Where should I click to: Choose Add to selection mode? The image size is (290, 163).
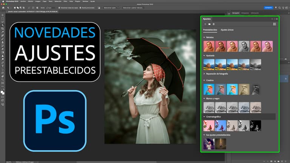18,8
